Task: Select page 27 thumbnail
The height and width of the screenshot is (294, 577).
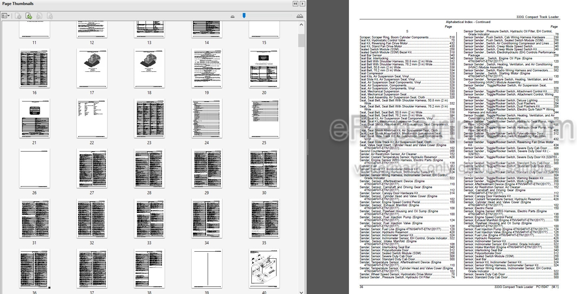Action: [x=92, y=168]
